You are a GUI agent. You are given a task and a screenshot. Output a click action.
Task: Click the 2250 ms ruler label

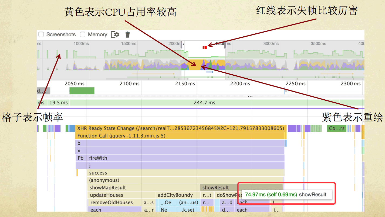(295, 84)
